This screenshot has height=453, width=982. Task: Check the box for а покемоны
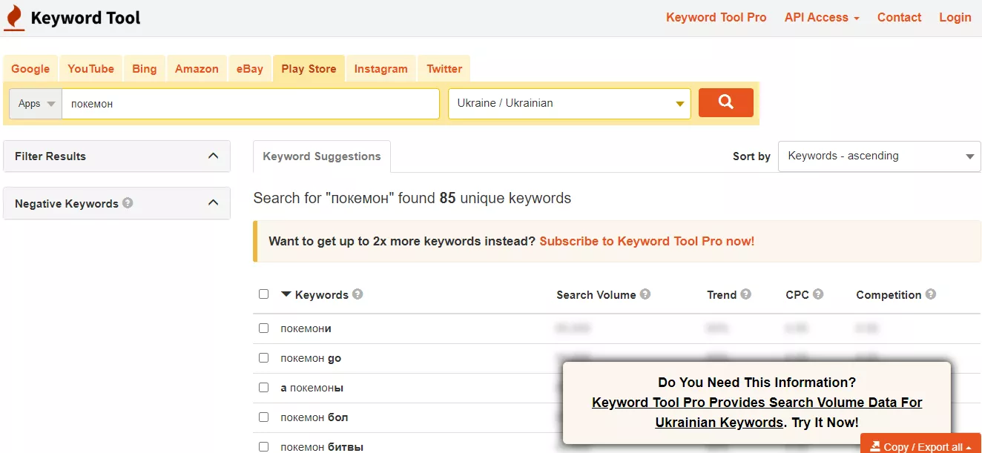coord(263,387)
